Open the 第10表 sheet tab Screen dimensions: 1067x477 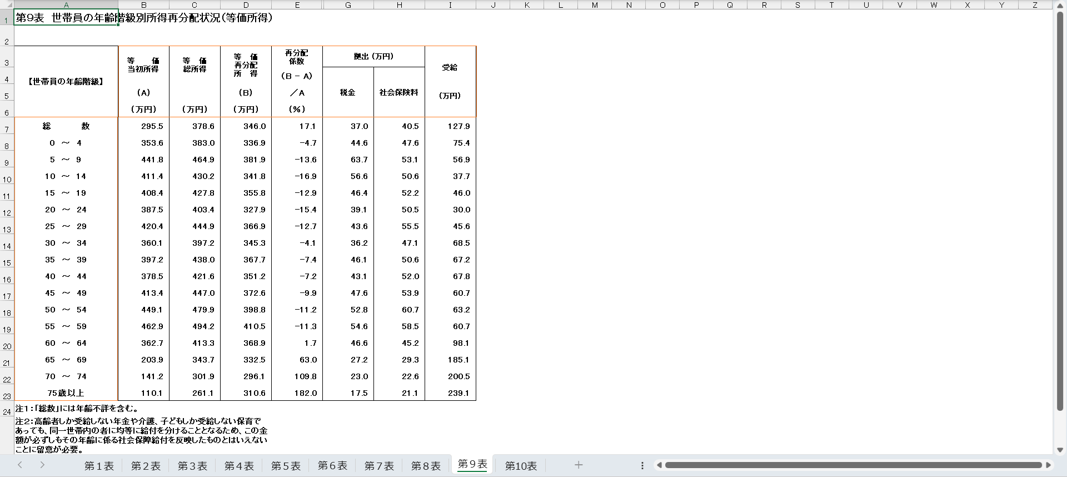pos(521,466)
